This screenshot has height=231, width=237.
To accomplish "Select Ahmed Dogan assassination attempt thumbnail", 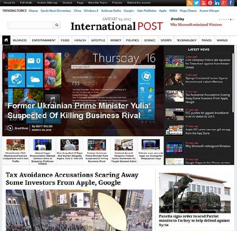I will (43, 145).
